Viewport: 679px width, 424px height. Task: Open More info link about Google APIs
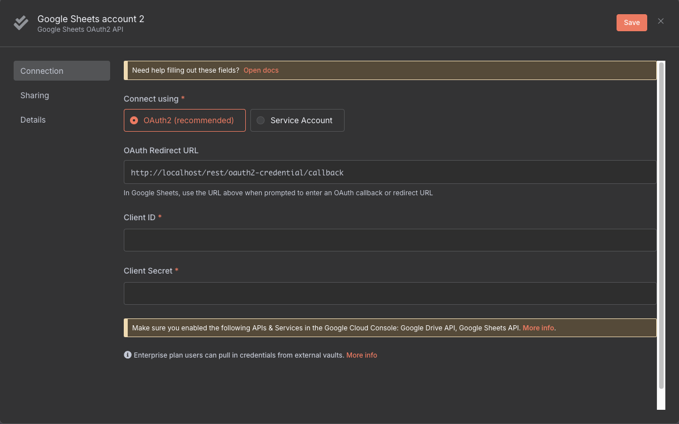538,328
